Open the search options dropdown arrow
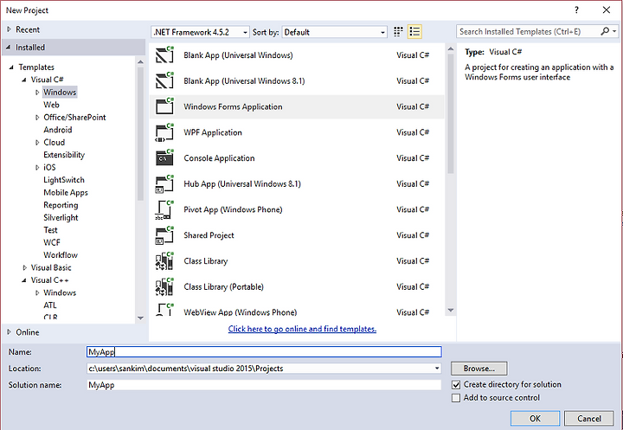623x430 pixels. (x=614, y=31)
